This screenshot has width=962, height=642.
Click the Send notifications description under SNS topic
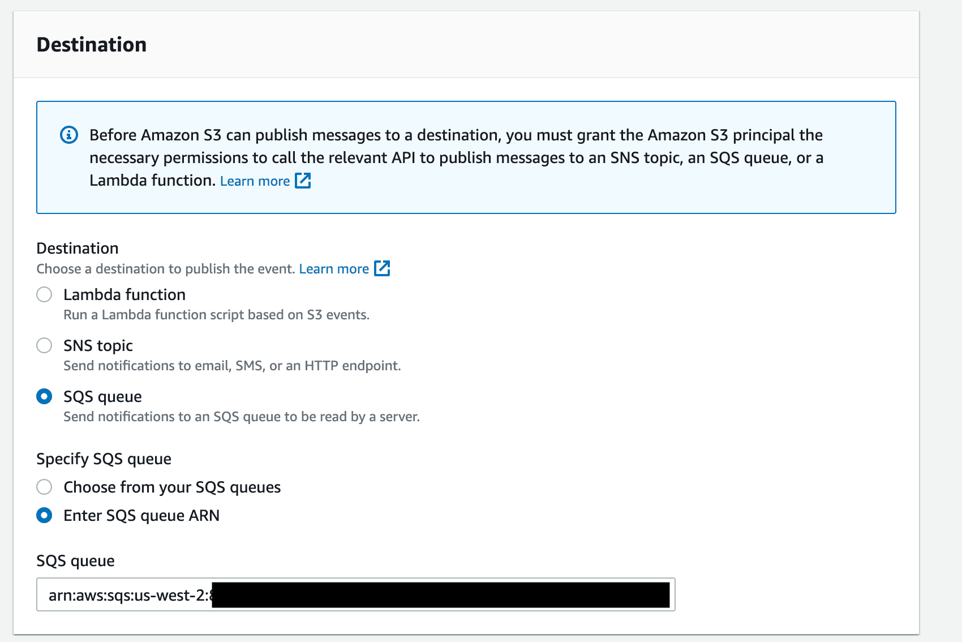pos(232,365)
